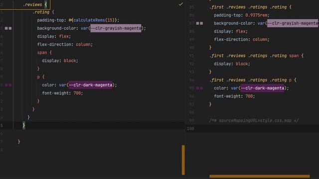Click "display: block;" in the left pane
Image resolution: width=319 pixels, height=179 pixels.
tap(60, 61)
